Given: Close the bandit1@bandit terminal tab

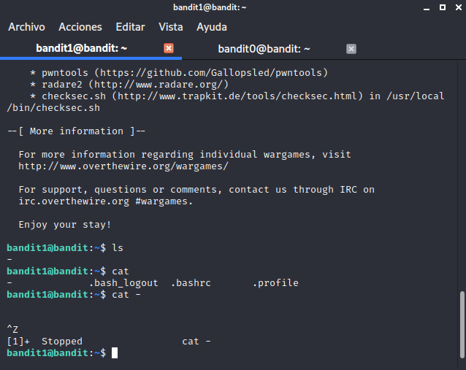Looking at the screenshot, I should [169, 49].
